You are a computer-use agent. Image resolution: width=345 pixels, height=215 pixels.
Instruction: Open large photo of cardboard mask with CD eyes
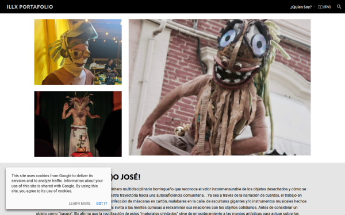click(x=220, y=87)
